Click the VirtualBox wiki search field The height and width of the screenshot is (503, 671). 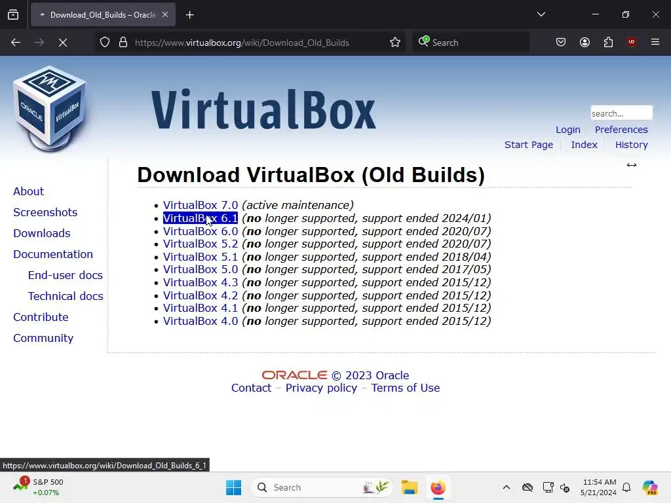click(x=621, y=113)
